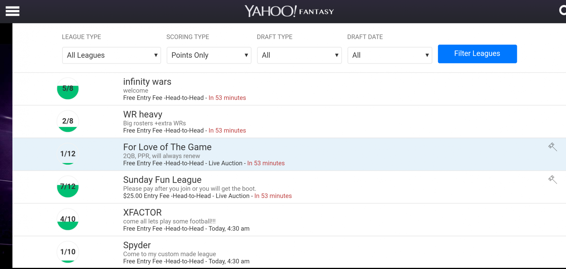Click 'In 53 minutes' under infinity wars
Screen dimensions: 566x269
(227, 98)
